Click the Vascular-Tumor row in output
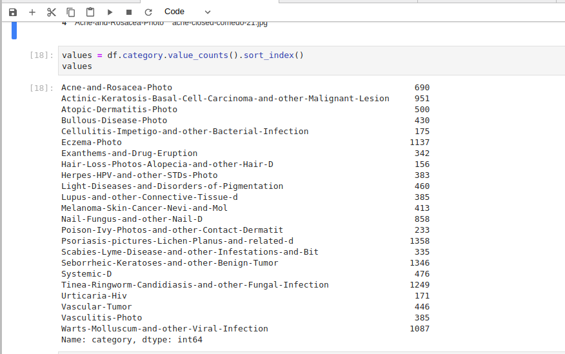 click(97, 307)
